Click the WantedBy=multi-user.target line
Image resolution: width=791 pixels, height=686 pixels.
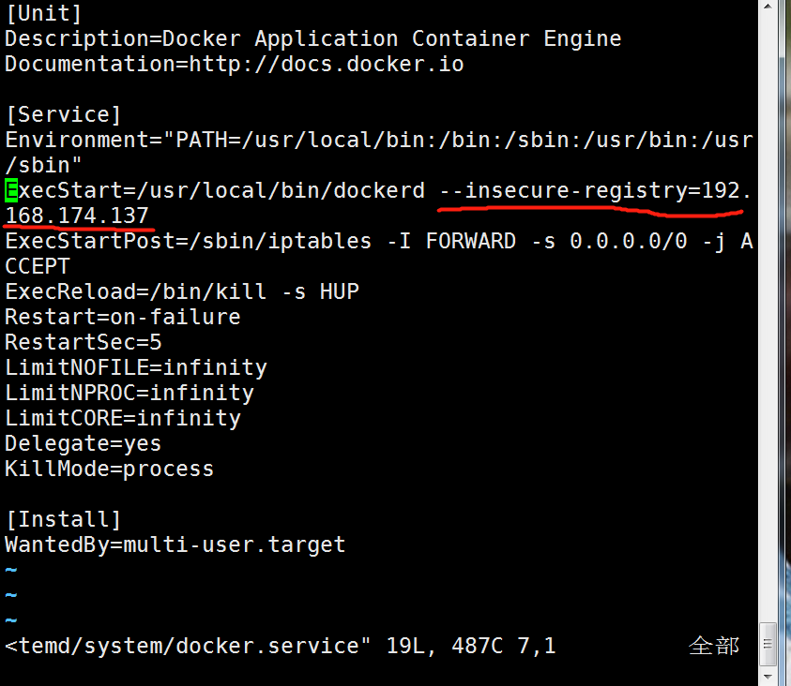[175, 545]
